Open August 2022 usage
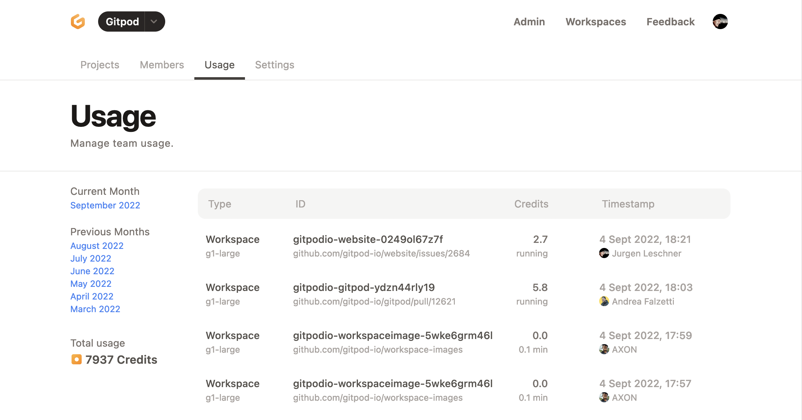 [x=97, y=246]
